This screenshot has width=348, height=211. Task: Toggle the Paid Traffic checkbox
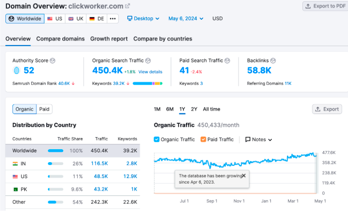[203, 139]
